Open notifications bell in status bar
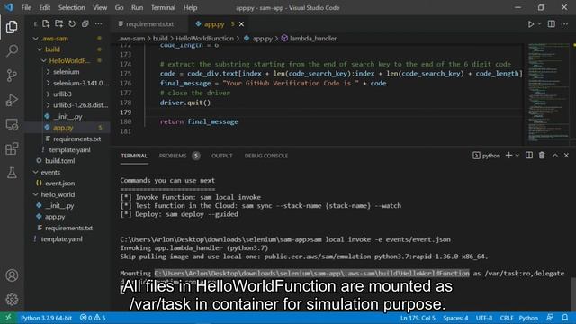Image resolution: width=576 pixels, height=324 pixels. 565,318
